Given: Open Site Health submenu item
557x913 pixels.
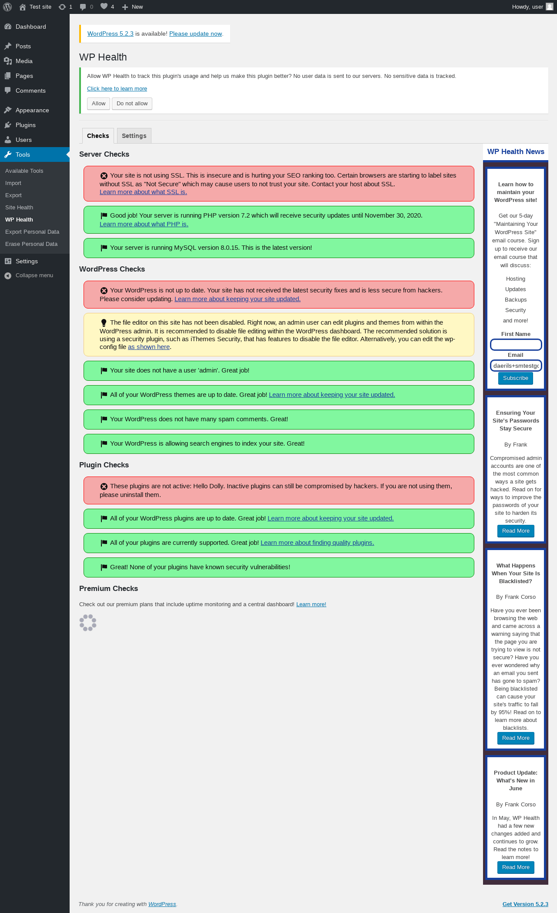Looking at the screenshot, I should 19,208.
